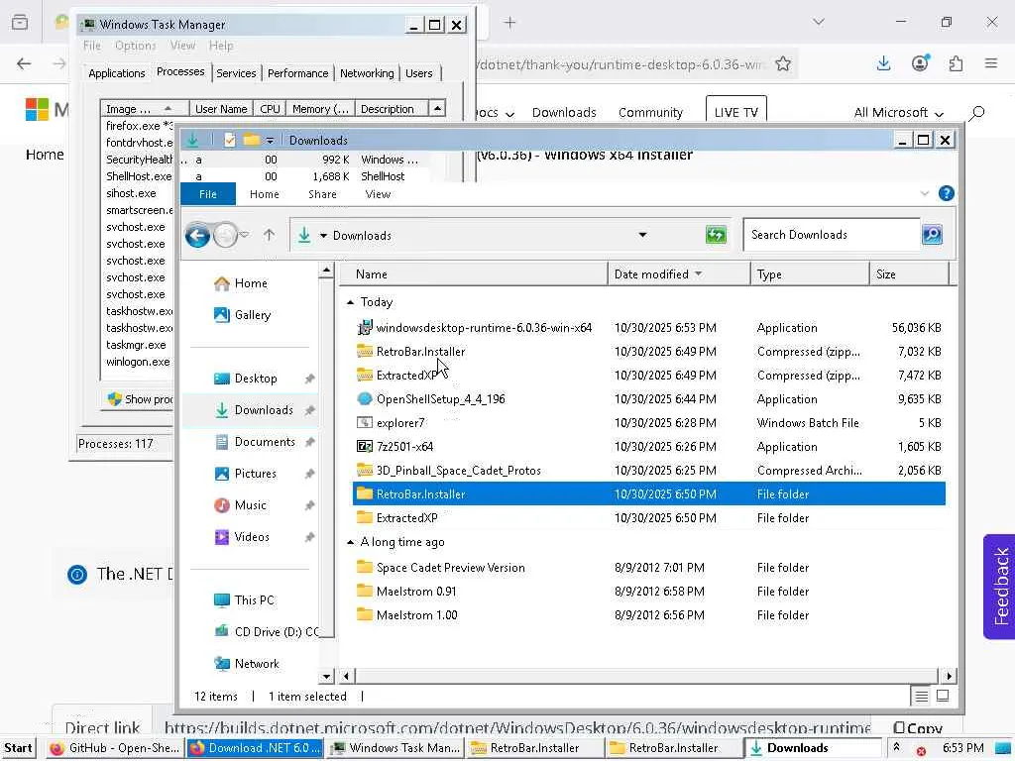Image resolution: width=1015 pixels, height=761 pixels.
Task: Select the Maelstrom 1.00 folder
Action: click(649, 615)
